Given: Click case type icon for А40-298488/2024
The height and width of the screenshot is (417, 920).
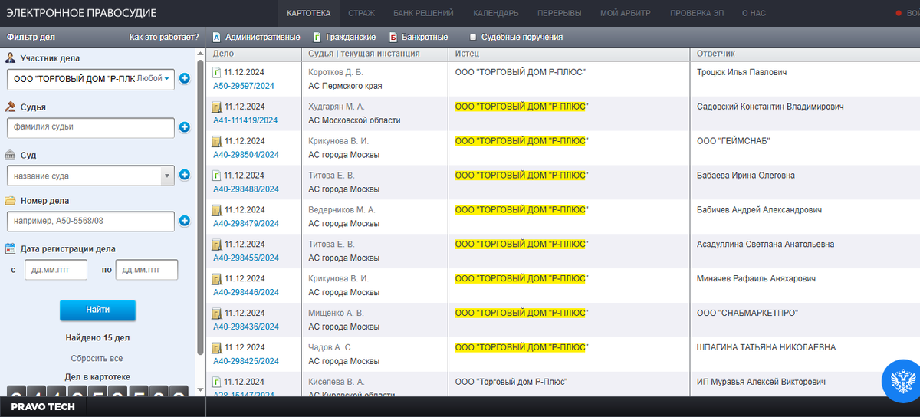Looking at the screenshot, I should click(217, 176).
